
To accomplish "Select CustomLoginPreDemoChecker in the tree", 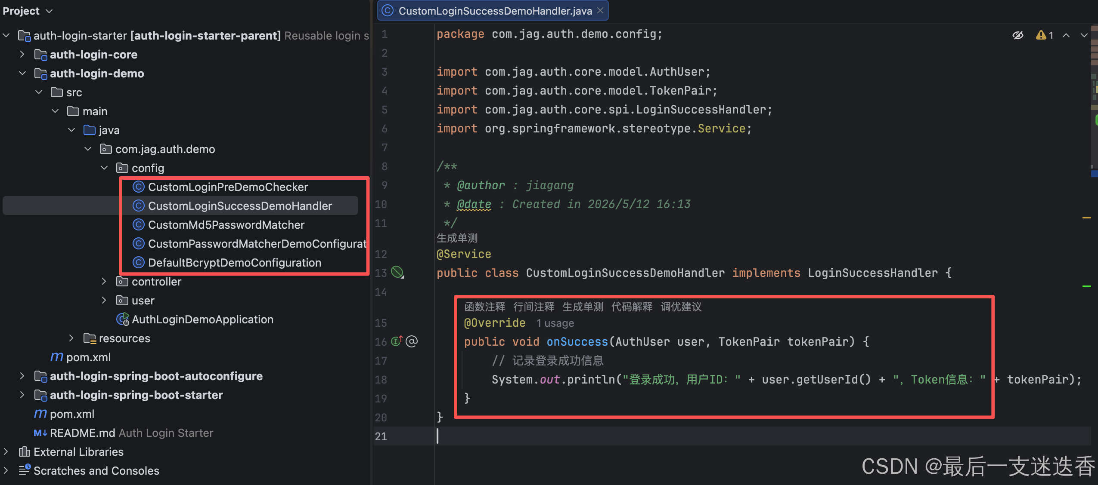I will click(228, 187).
